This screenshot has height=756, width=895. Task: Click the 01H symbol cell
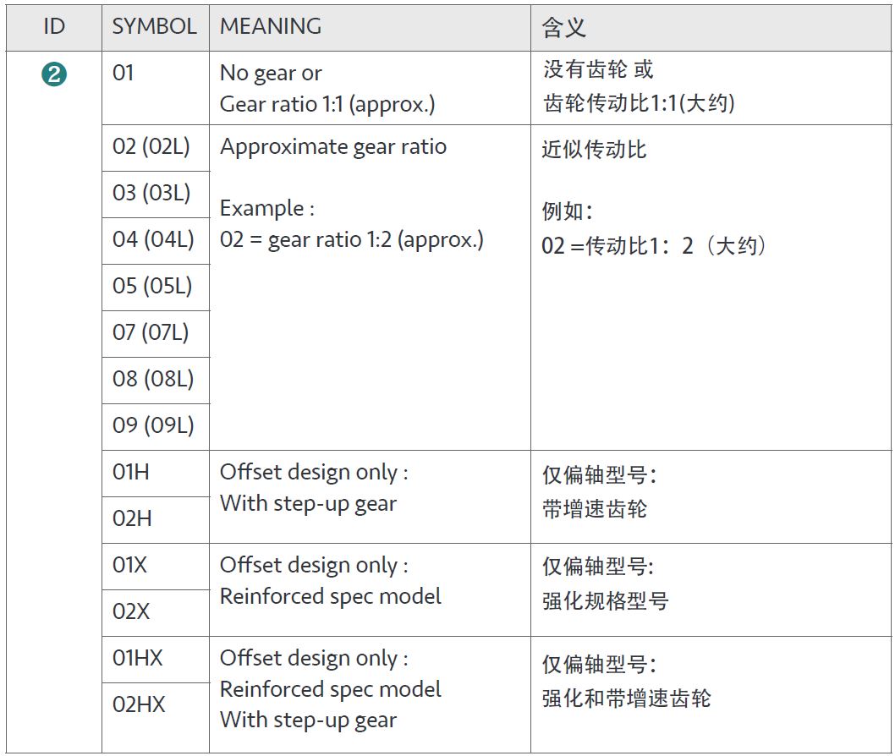[x=131, y=473]
